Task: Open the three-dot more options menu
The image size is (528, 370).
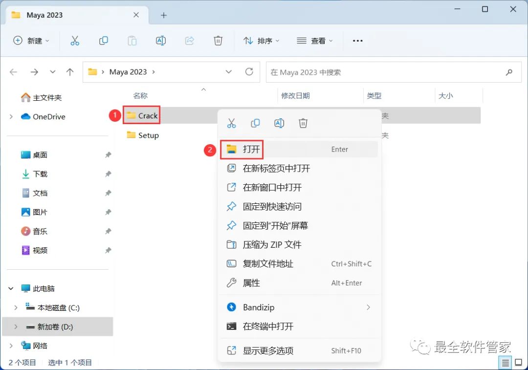Action: 357,41
